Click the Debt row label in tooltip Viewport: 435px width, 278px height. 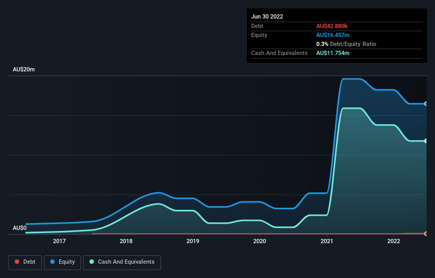point(257,26)
